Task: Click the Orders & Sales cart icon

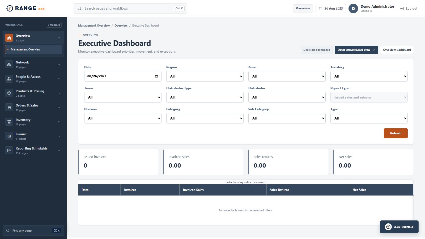Action: click(9, 108)
